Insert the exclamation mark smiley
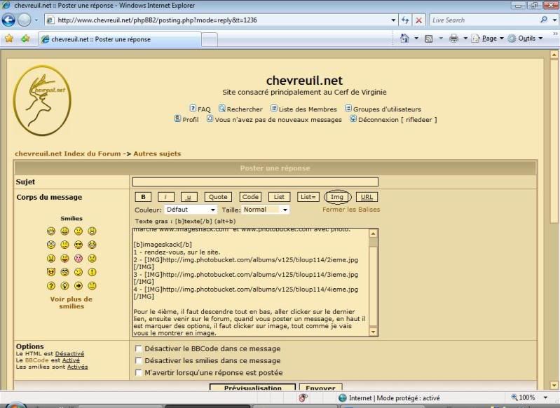The width and height of the screenshot is (560, 408). click(92, 272)
